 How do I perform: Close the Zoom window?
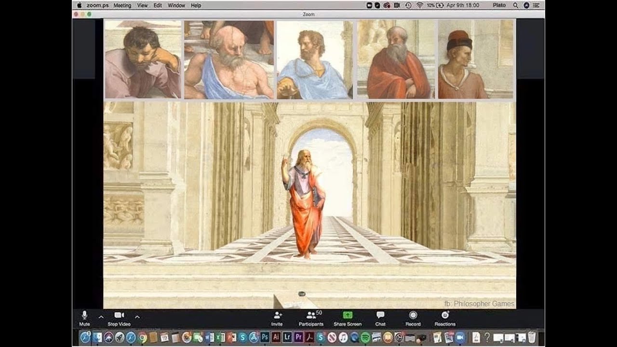76,14
